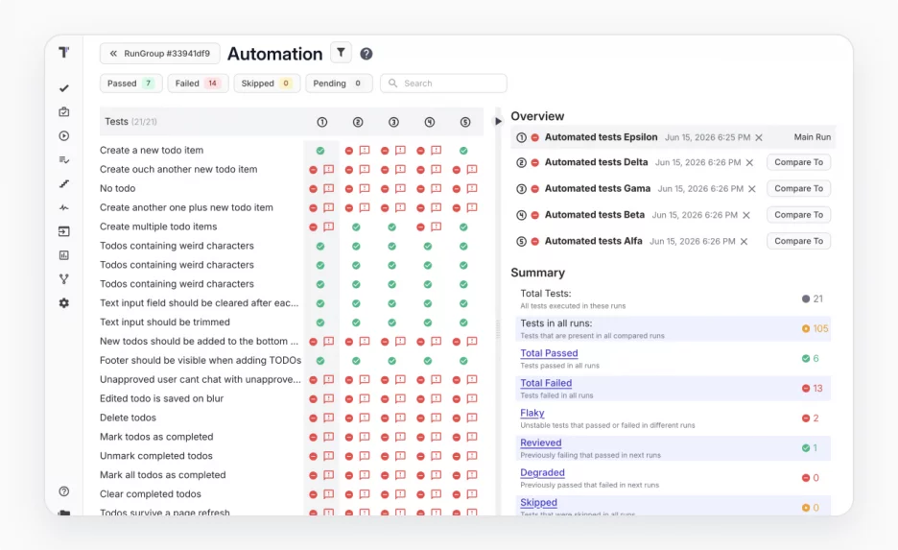The height and width of the screenshot is (550, 898).
Task: Toggle the Pending 0 filter tab
Action: point(339,84)
